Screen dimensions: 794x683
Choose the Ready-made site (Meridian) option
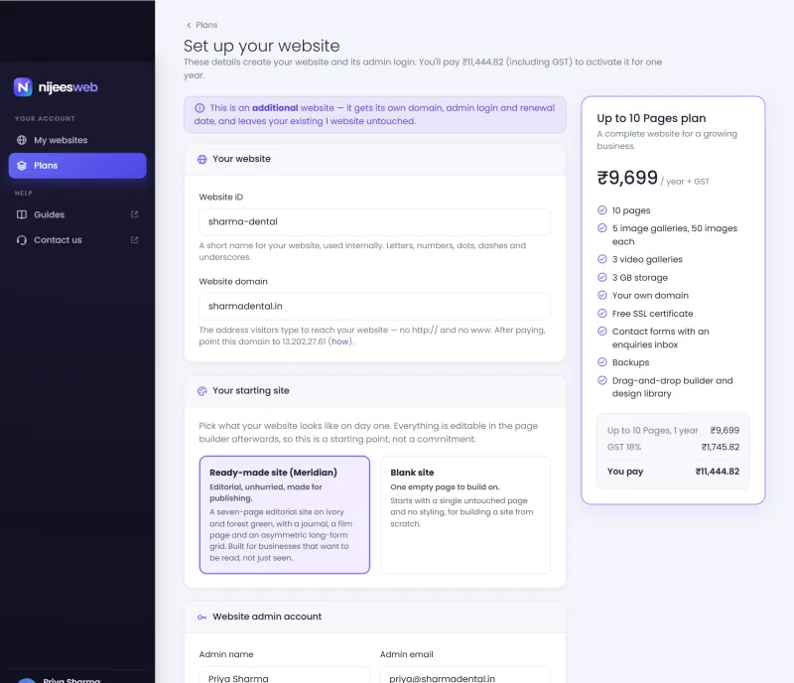click(285, 515)
